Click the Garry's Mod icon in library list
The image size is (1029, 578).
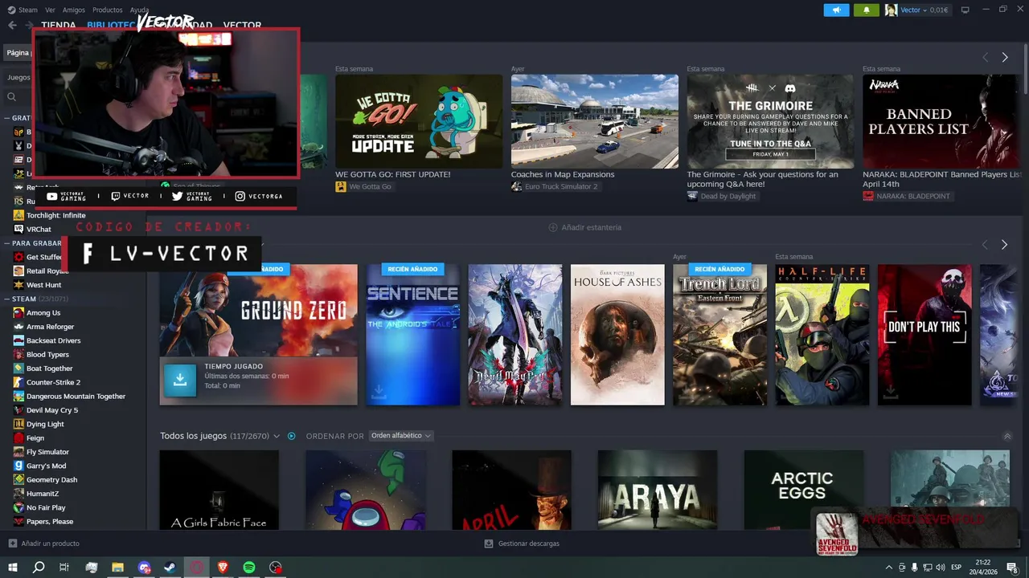tap(18, 466)
